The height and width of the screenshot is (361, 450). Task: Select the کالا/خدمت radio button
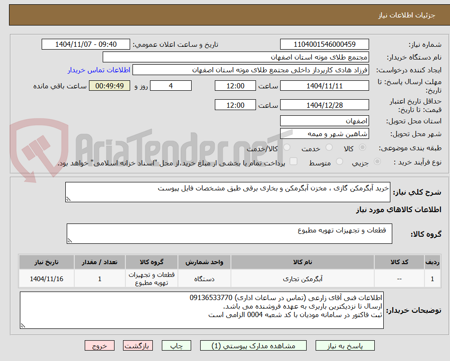coord(287,147)
